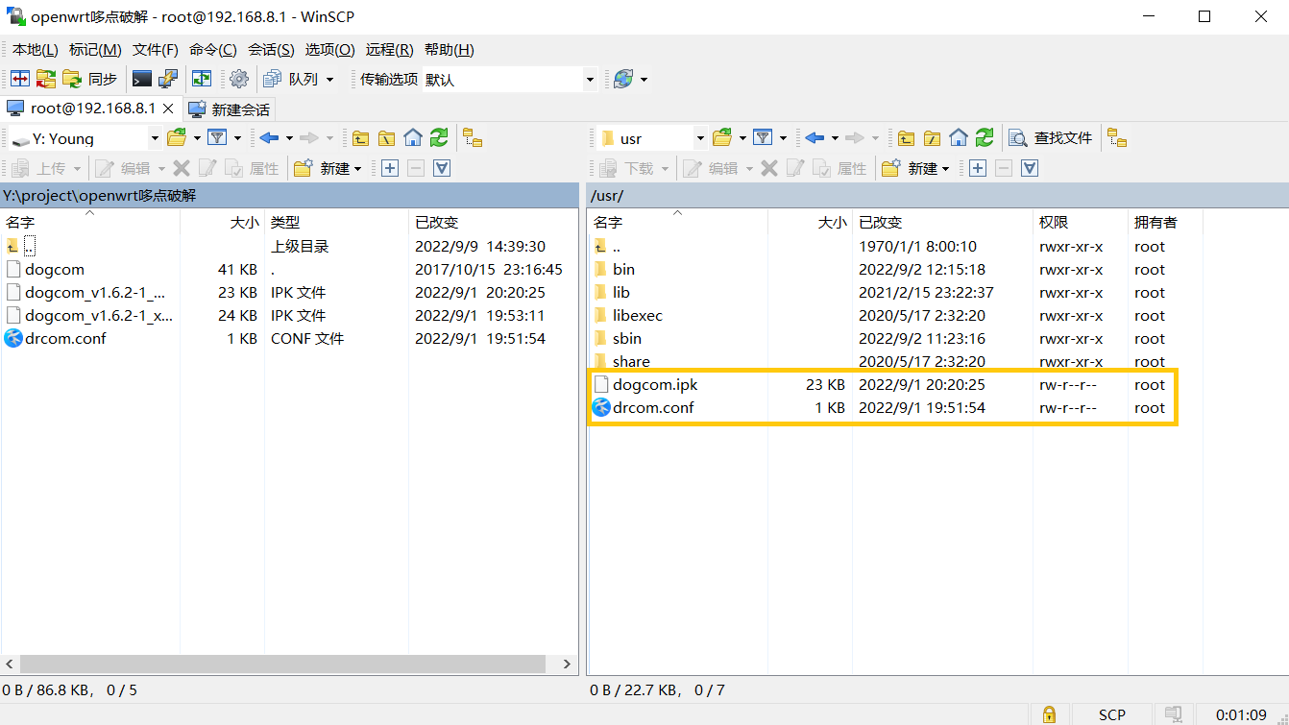Expand local panel back history dropdown arrow

(x=289, y=138)
